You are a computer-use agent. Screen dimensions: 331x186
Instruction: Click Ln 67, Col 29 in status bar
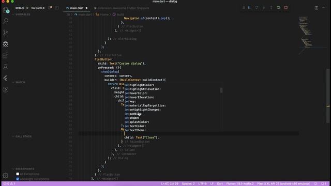[170, 184]
